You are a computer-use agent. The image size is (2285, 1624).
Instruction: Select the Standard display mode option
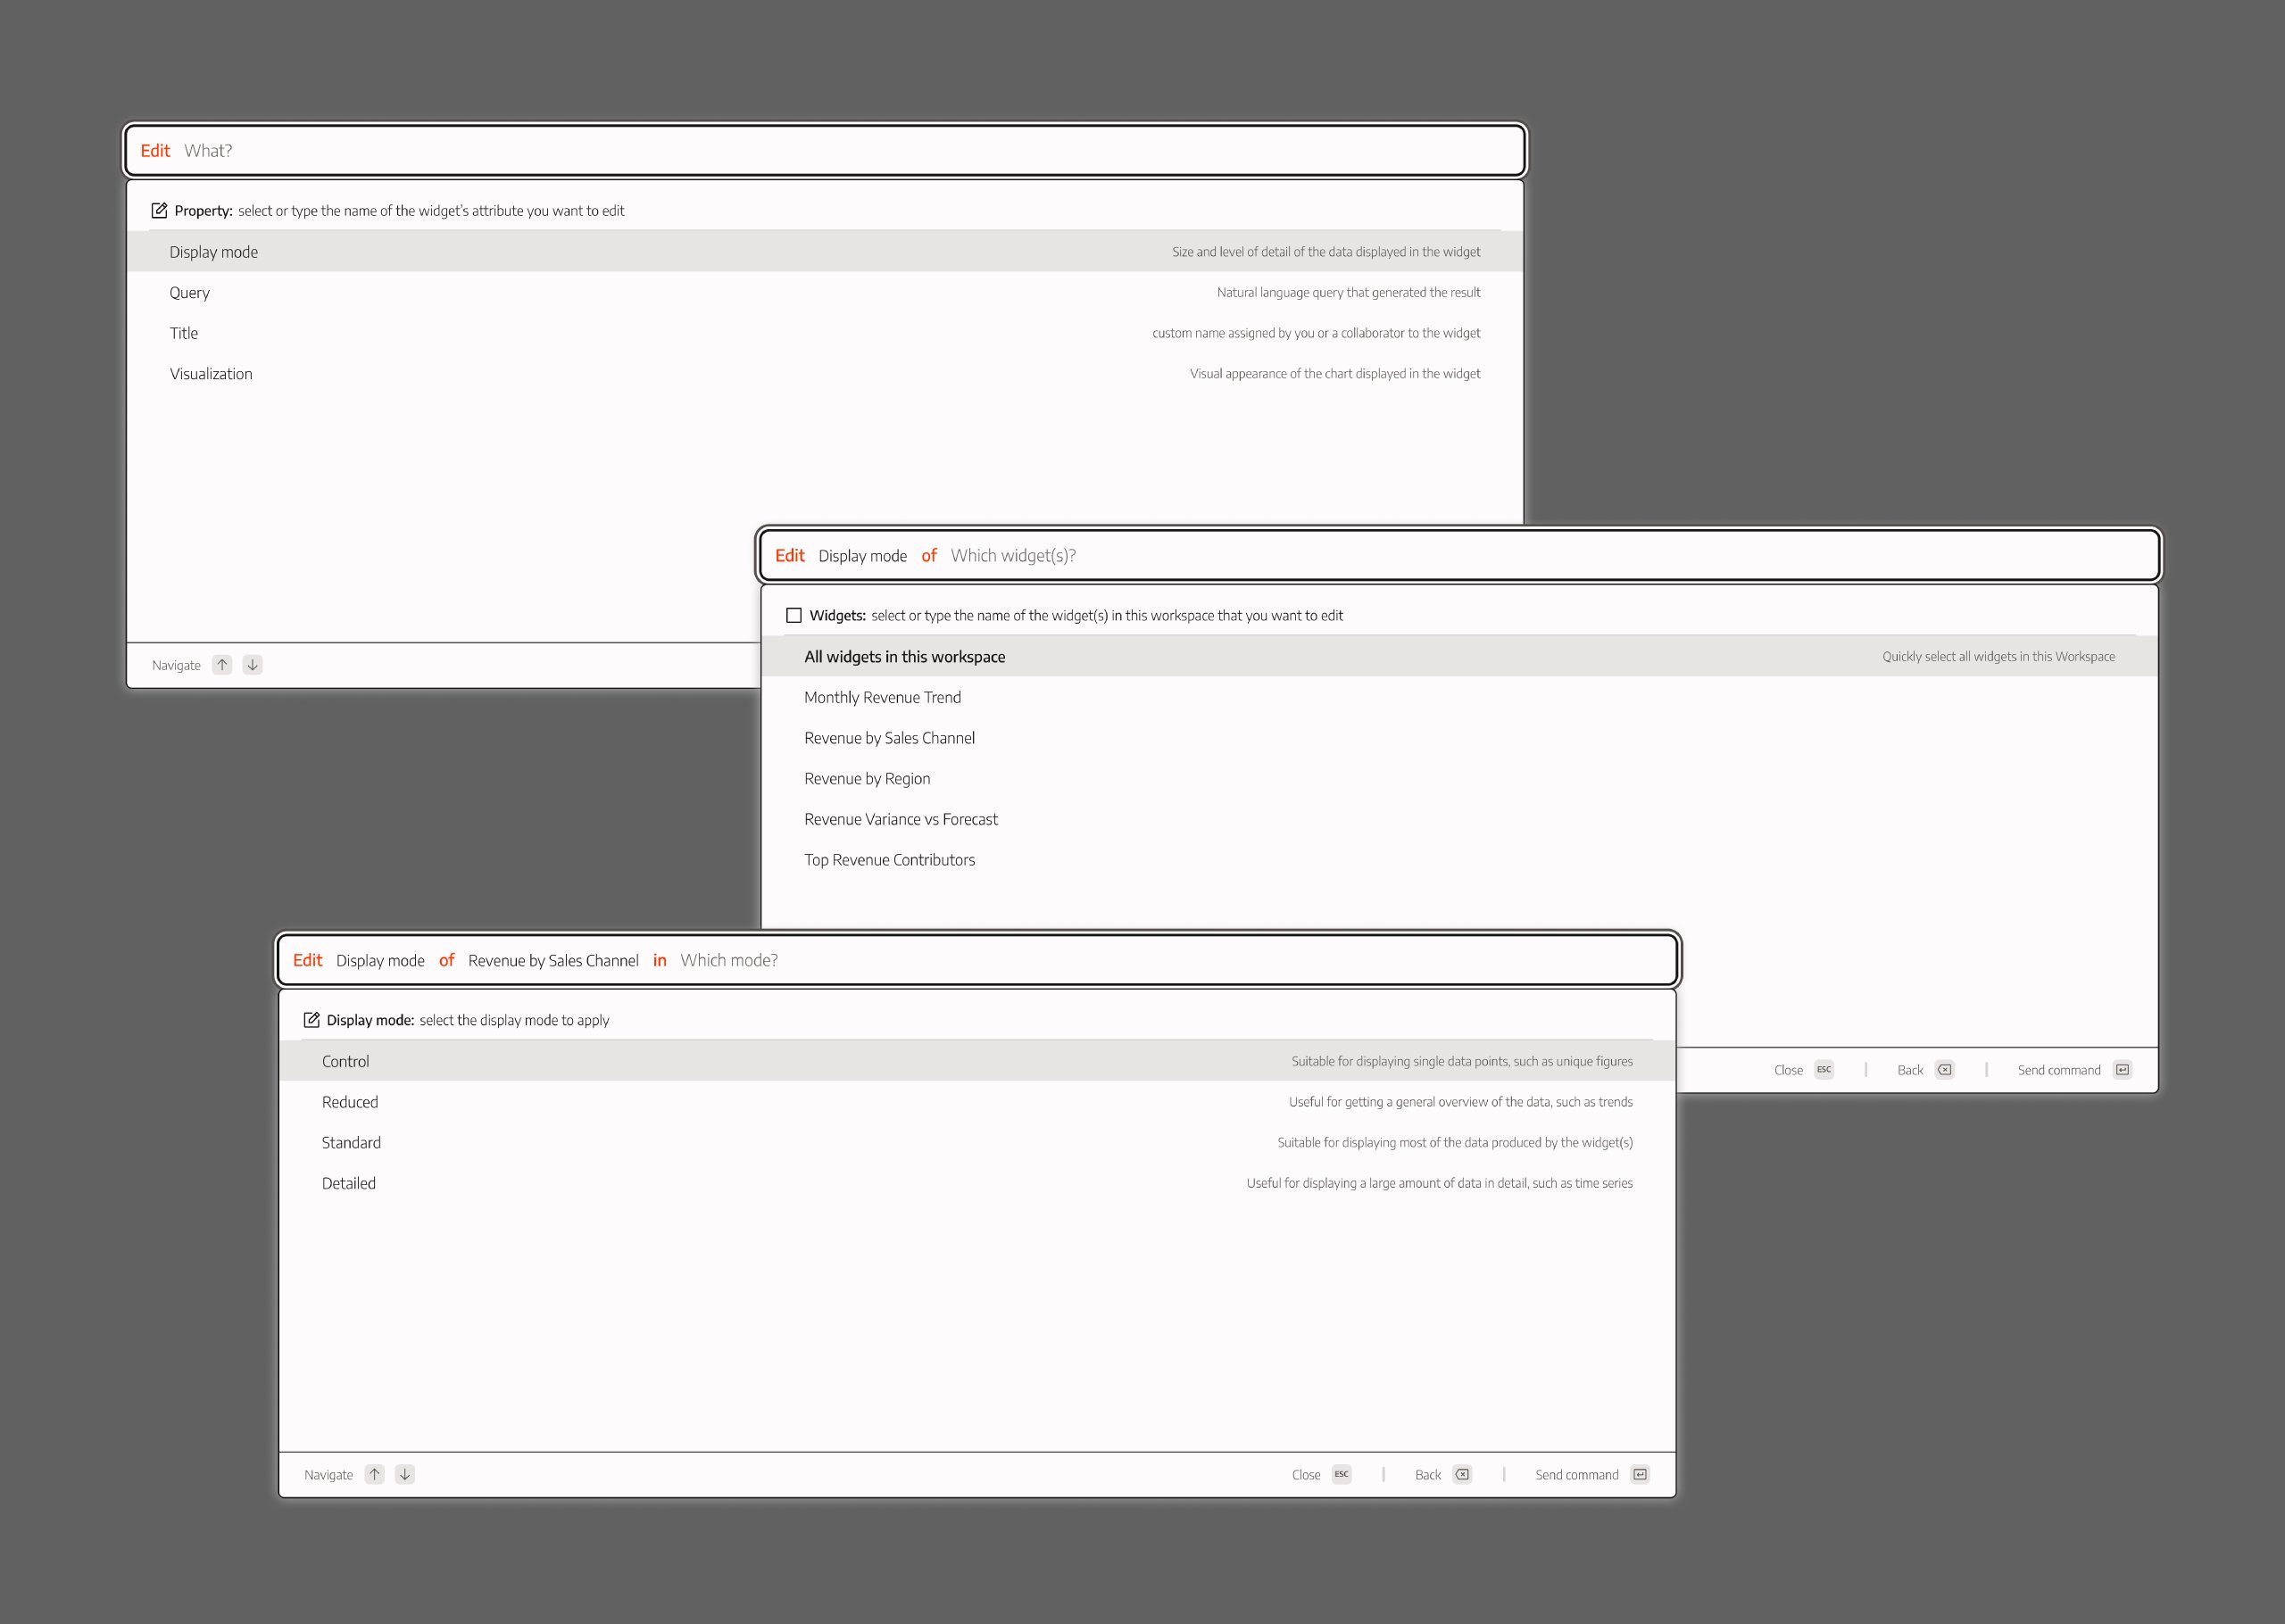point(351,1142)
